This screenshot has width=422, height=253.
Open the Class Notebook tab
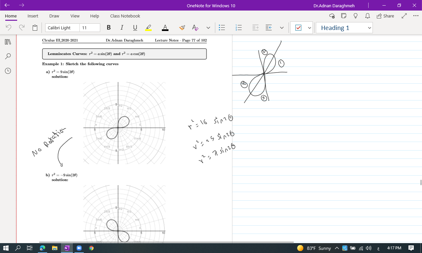(125, 16)
